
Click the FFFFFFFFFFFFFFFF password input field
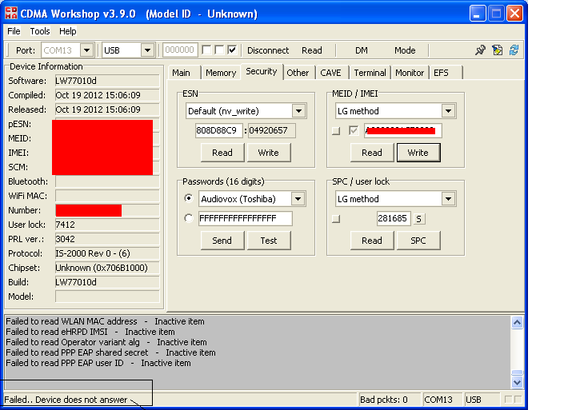coord(246,218)
